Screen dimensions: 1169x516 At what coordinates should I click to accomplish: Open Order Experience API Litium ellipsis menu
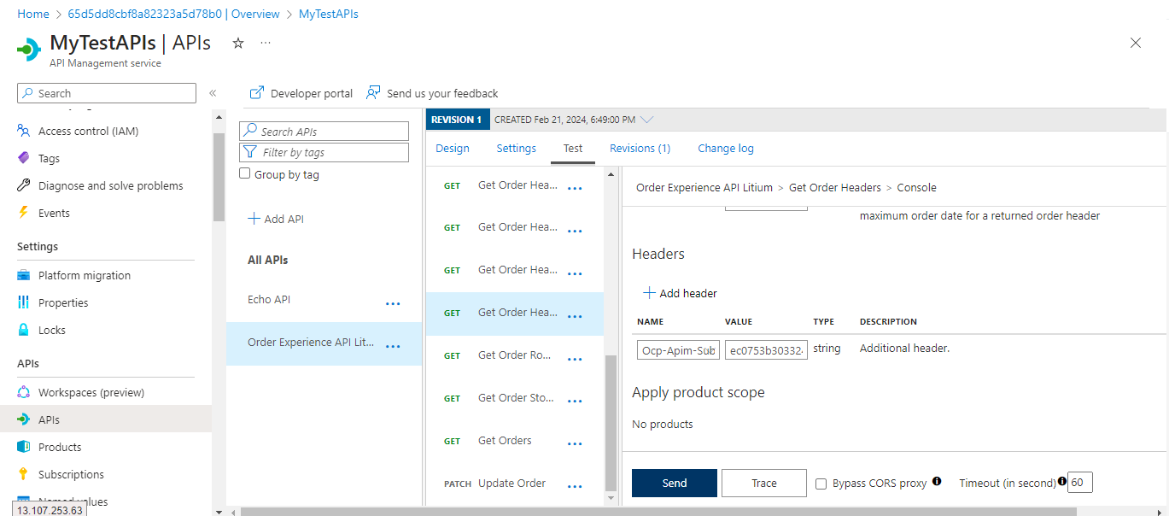(393, 346)
